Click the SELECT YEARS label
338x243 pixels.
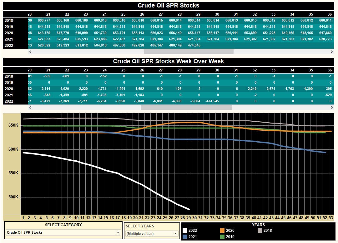tap(140, 226)
